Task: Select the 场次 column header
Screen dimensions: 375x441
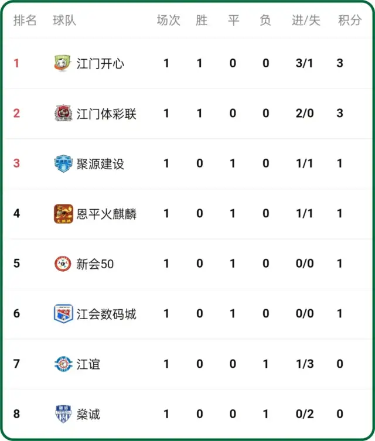Action: (x=169, y=20)
